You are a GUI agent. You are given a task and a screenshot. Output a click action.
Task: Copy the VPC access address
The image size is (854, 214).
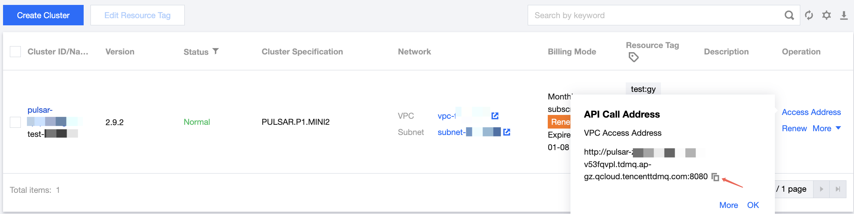pos(715,177)
